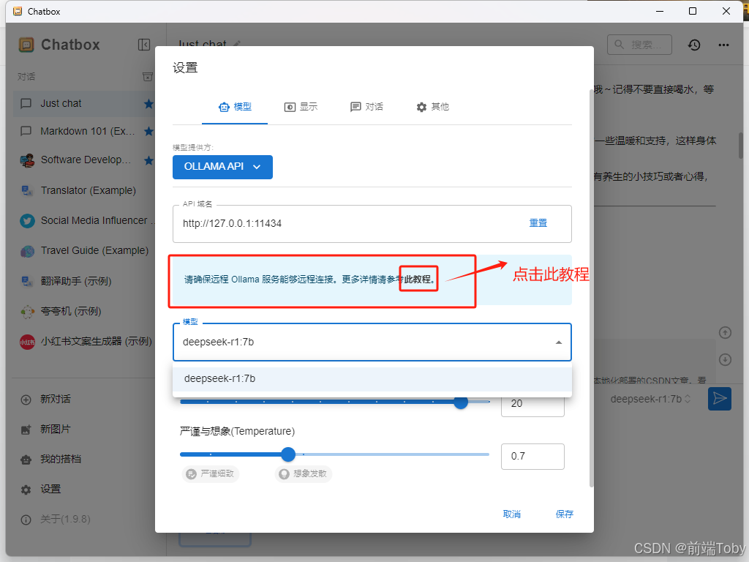Click the 新图片 image icon

click(x=26, y=430)
